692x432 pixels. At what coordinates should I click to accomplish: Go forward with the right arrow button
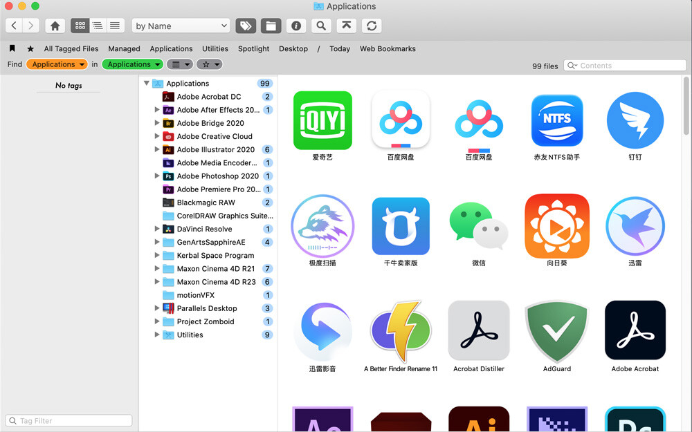[30, 26]
